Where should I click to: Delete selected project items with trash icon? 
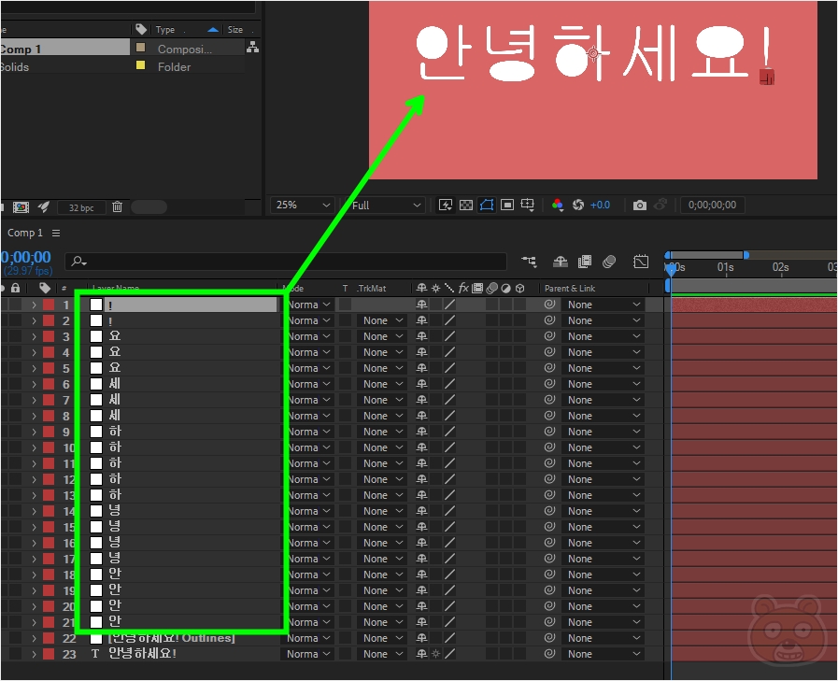tap(117, 206)
